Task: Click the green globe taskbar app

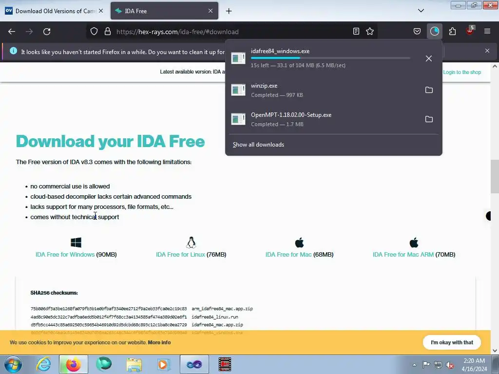Action: point(104,364)
